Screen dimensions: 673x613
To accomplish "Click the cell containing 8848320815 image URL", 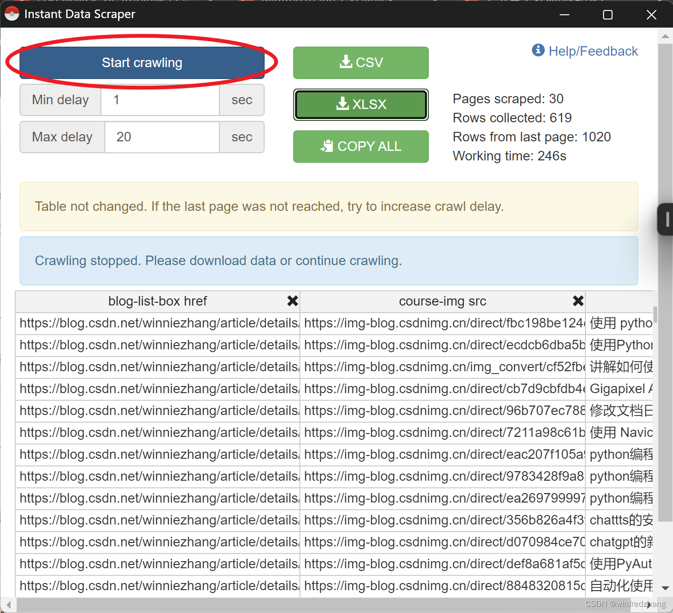I will tap(443, 586).
